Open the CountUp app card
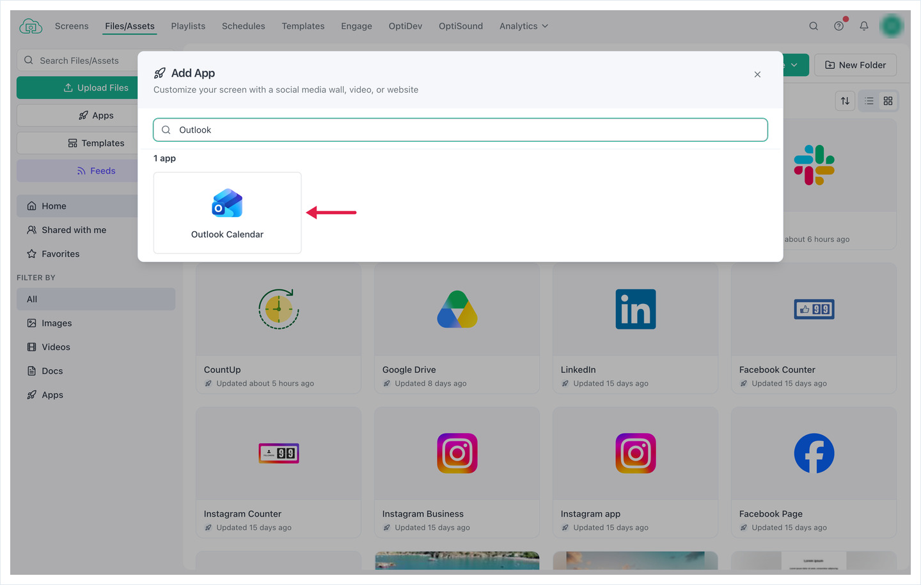 [278, 328]
